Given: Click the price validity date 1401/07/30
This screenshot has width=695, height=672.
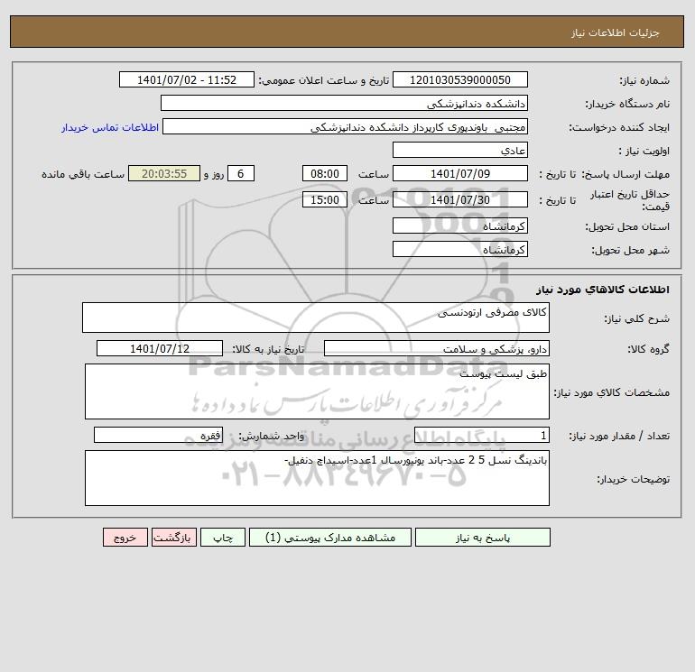Looking at the screenshot, I should [460, 199].
